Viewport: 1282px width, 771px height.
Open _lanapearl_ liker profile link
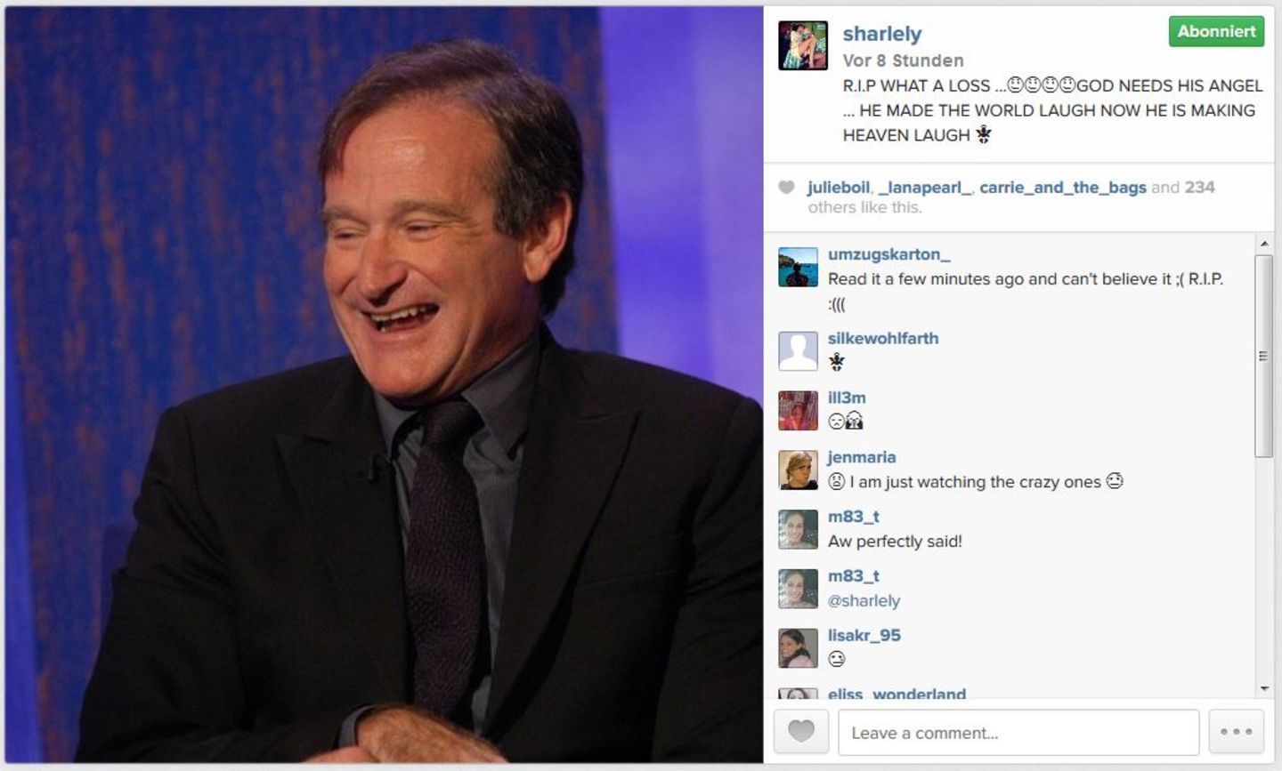coord(924,188)
